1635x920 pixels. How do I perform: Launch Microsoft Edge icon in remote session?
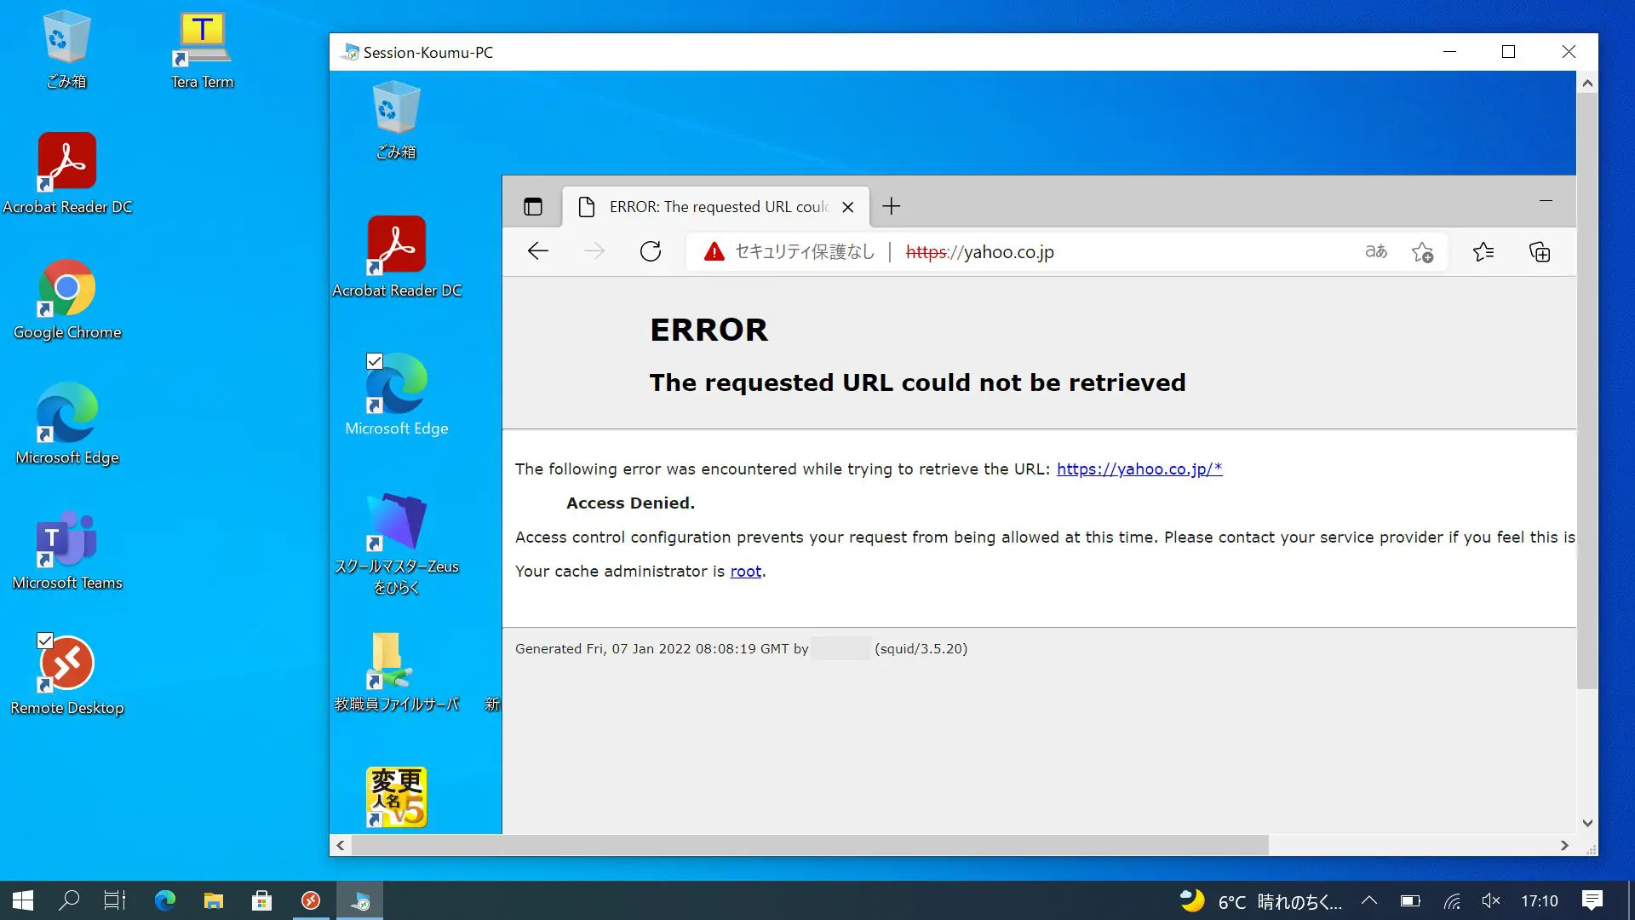coord(396,394)
